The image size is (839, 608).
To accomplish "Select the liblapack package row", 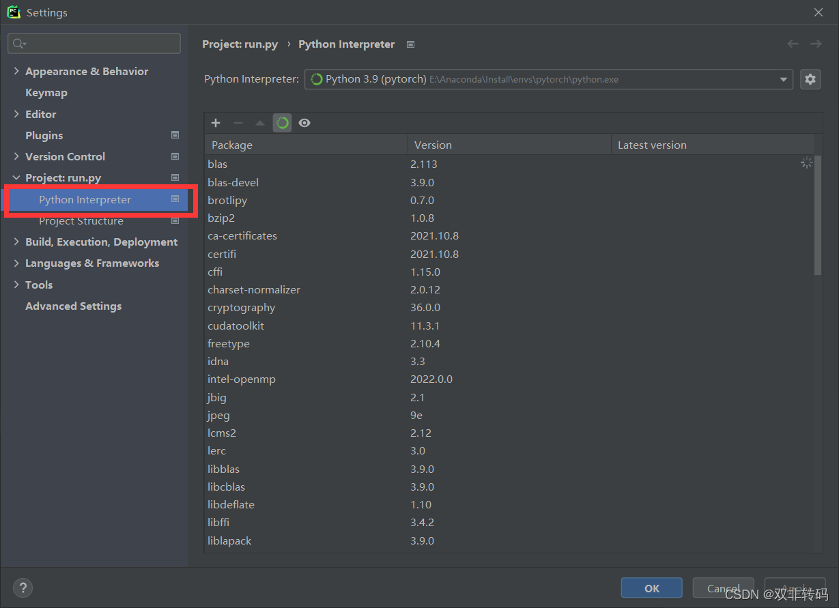I will tap(509, 540).
